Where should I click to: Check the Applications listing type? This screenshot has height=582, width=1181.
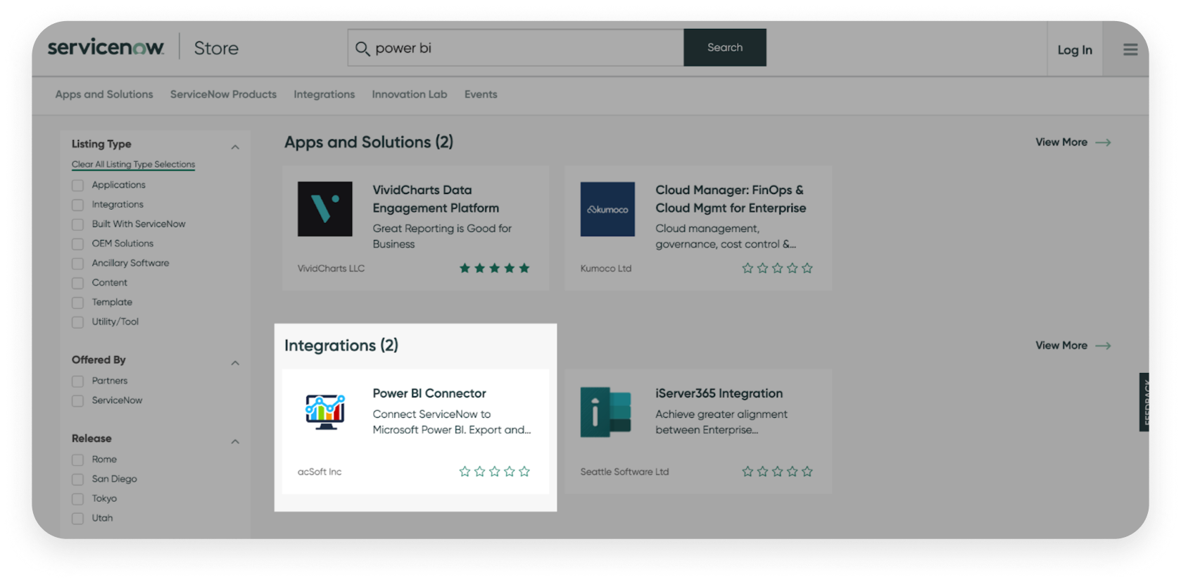tap(77, 185)
